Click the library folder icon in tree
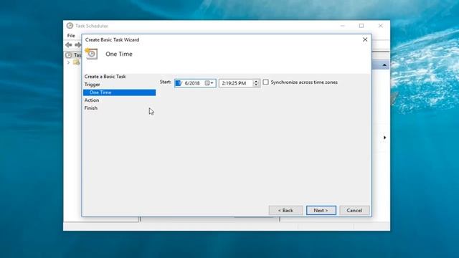Image resolution: width=459 pixels, height=258 pixels. (x=77, y=62)
